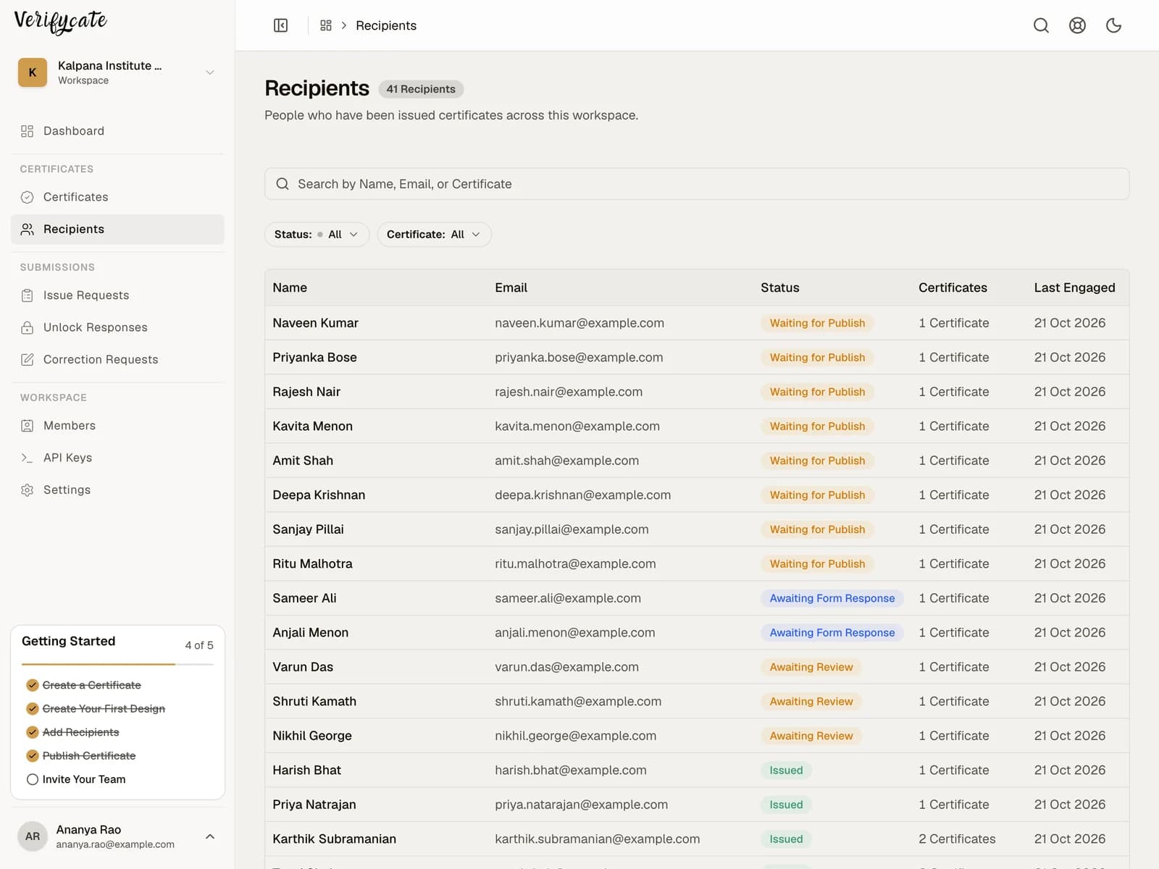The width and height of the screenshot is (1159, 869).
Task: Open the Certificate filter dropdown
Action: coord(434,235)
